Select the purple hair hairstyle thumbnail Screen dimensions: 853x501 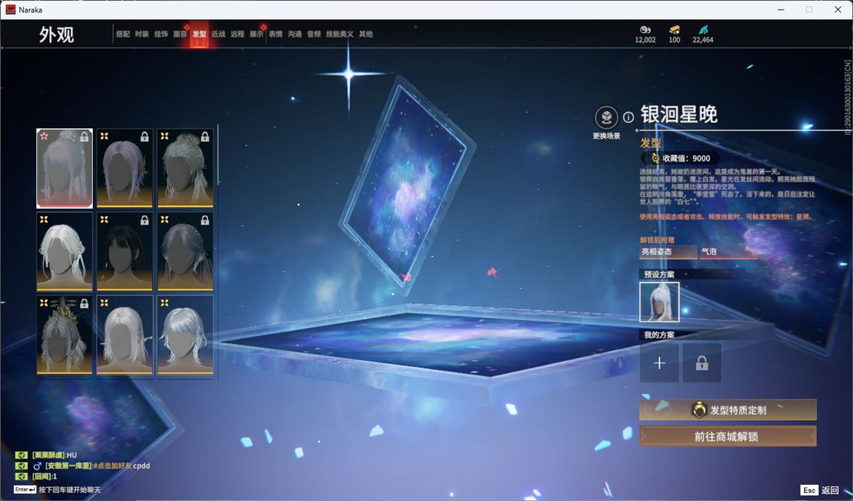coord(125,168)
